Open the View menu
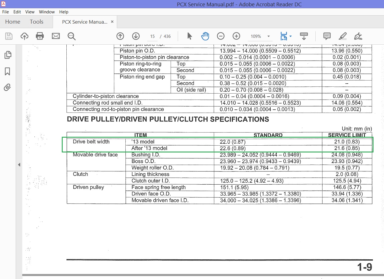Viewport: 384px width, 279px height. [30, 12]
